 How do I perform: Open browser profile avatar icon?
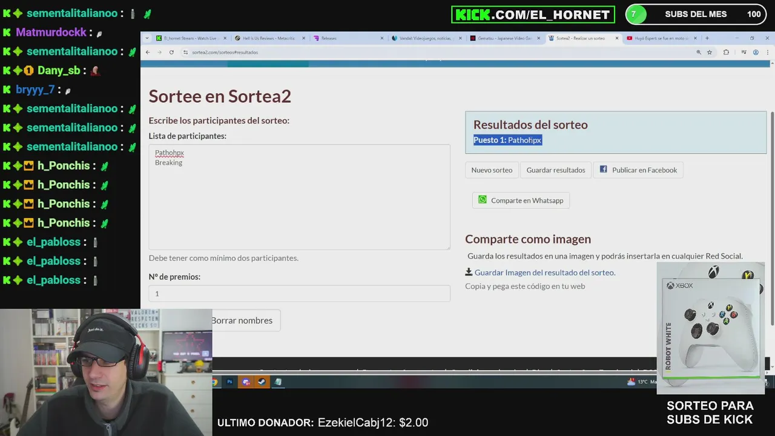pyautogui.click(x=756, y=52)
